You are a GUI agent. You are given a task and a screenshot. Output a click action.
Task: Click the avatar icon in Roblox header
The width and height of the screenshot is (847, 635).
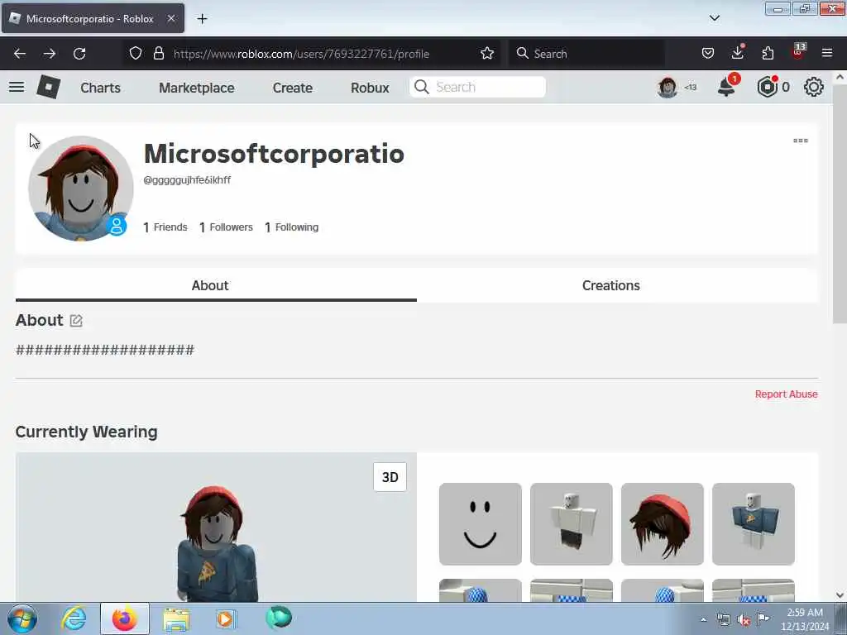pyautogui.click(x=668, y=87)
